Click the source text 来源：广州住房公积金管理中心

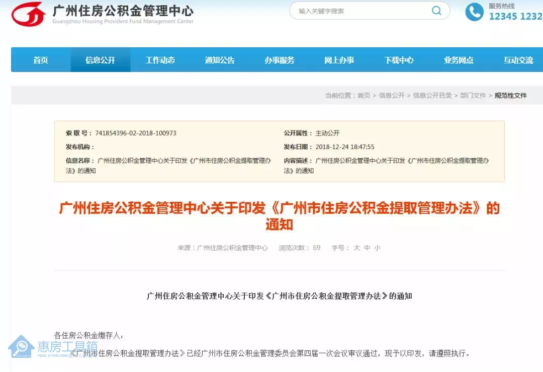tap(223, 248)
